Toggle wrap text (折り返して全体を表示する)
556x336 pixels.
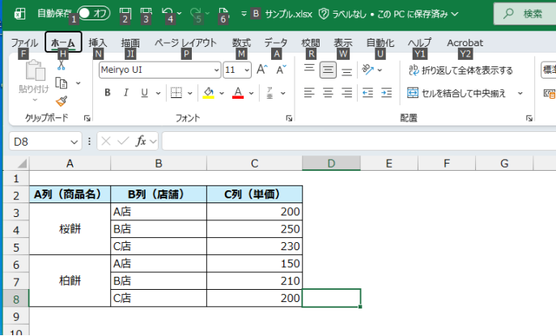(460, 70)
